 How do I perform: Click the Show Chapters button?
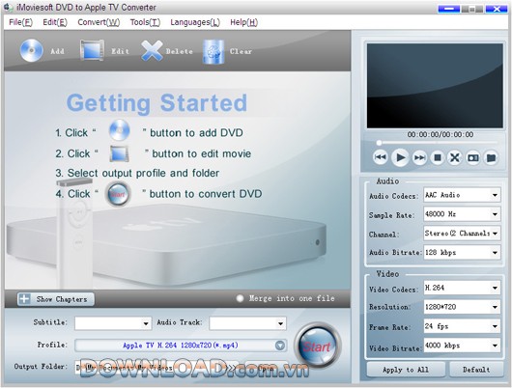click(x=56, y=299)
